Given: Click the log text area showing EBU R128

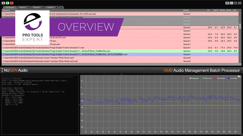Looking at the screenshot, I should 40,105.
